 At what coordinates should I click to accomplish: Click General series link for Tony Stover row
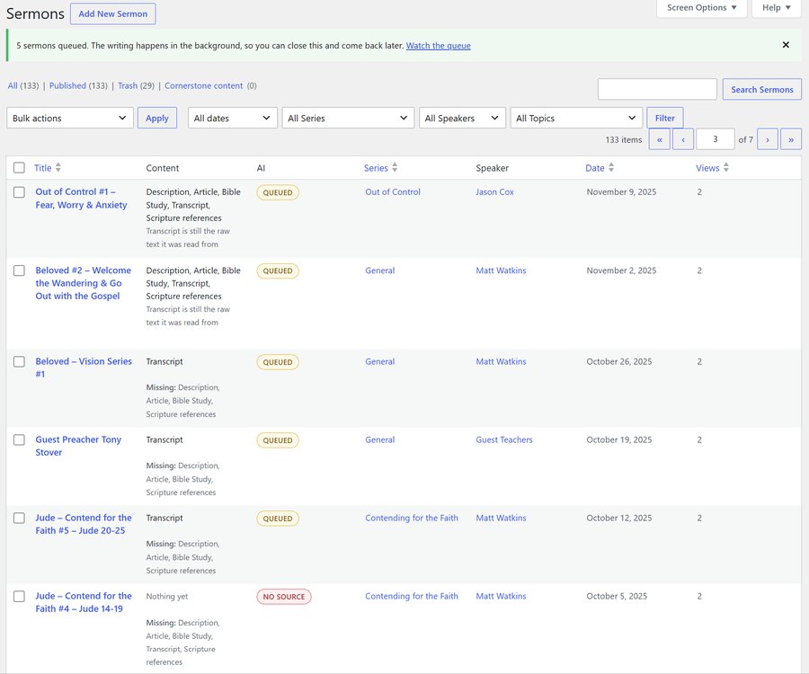tap(379, 439)
